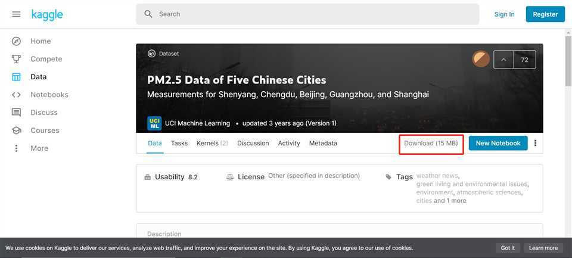Screen dimensions: 572x258
Task: Click the Dataset badge icon in banner
Action: (x=151, y=54)
